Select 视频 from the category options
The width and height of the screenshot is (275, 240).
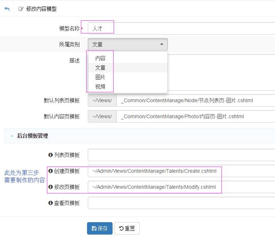pyautogui.click(x=101, y=87)
